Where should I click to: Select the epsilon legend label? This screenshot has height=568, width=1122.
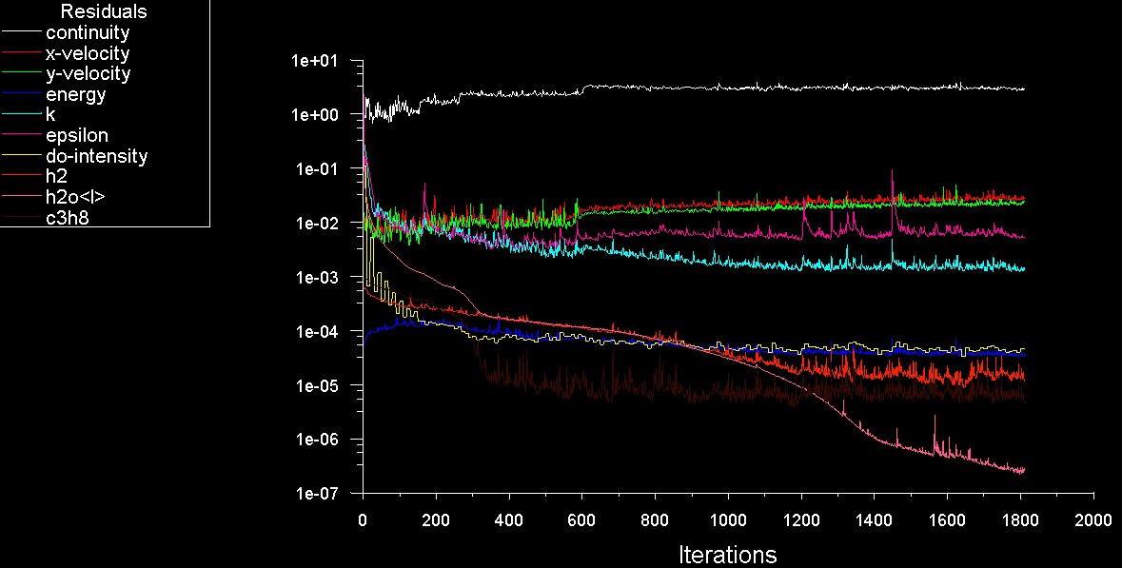[x=77, y=136]
